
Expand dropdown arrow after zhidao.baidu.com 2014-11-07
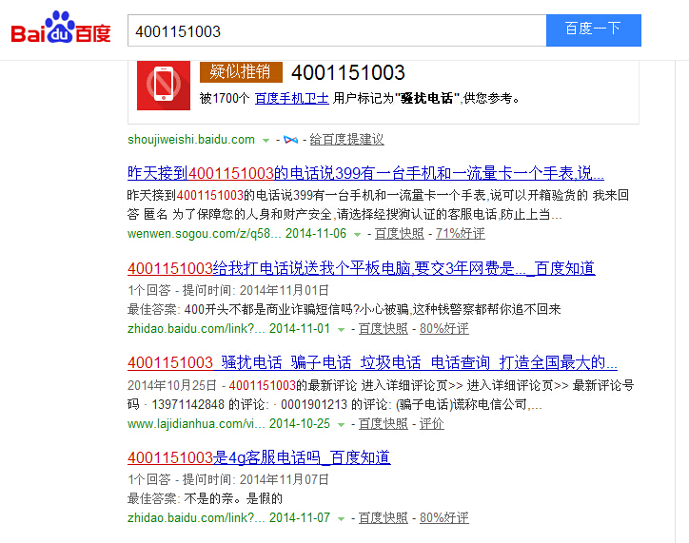tap(341, 519)
